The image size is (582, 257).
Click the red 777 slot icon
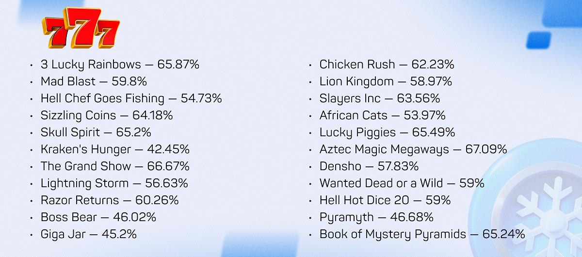(x=81, y=28)
